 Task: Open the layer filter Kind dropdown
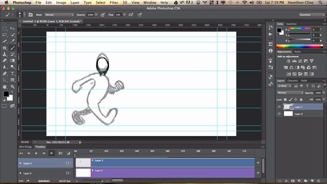[284, 86]
